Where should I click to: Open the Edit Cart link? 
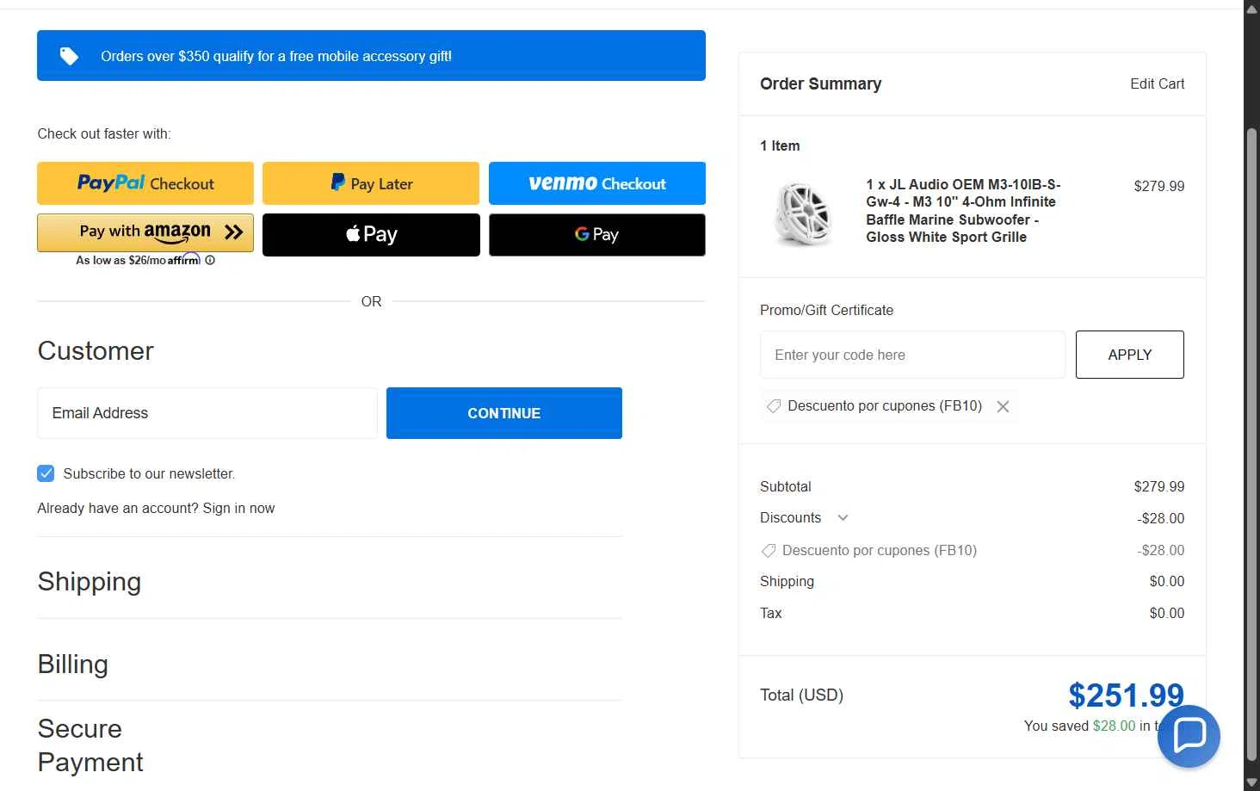point(1157,83)
